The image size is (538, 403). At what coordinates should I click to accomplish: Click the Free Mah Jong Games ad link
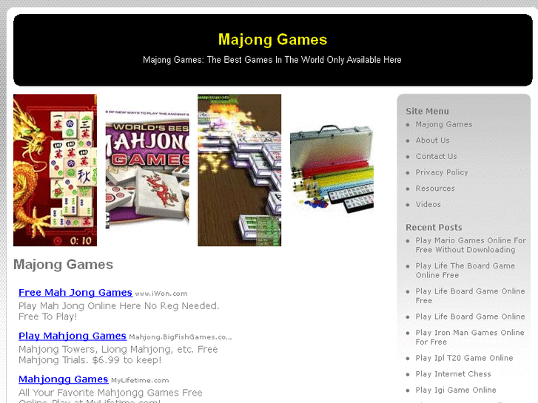[75, 293]
